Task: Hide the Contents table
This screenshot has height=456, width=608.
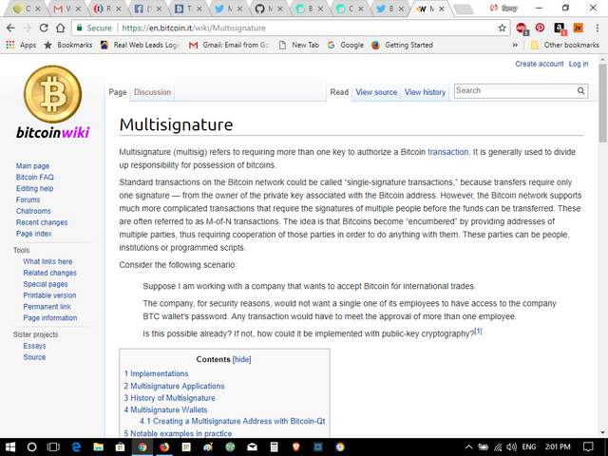Action: (241, 359)
